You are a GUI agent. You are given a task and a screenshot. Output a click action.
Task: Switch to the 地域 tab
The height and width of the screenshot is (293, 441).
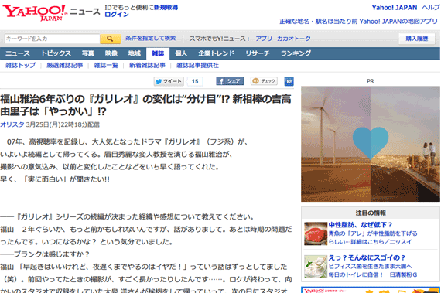point(134,53)
